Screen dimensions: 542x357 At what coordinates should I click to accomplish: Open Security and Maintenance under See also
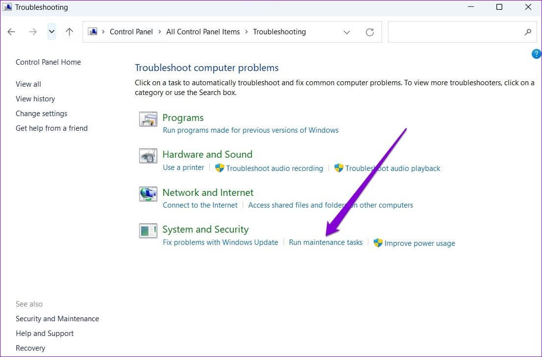[x=57, y=319]
